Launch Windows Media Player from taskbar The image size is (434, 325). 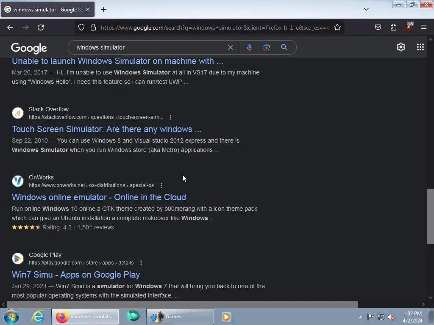point(226,317)
